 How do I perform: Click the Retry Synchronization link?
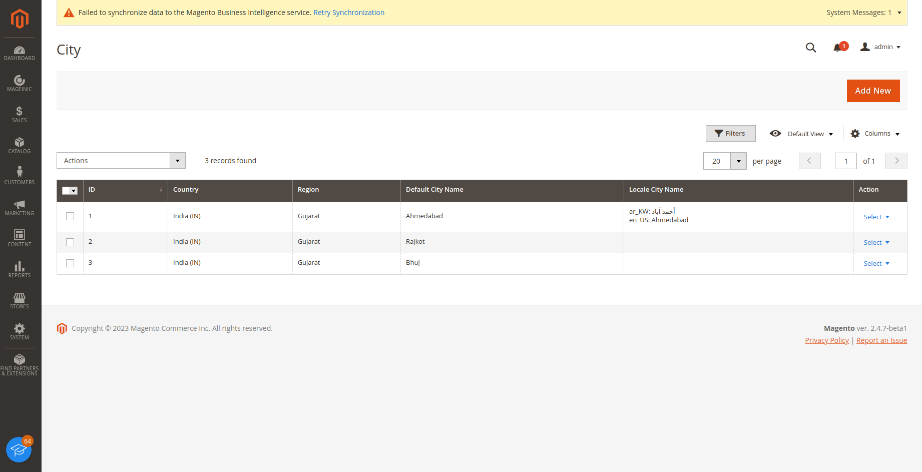pyautogui.click(x=348, y=13)
